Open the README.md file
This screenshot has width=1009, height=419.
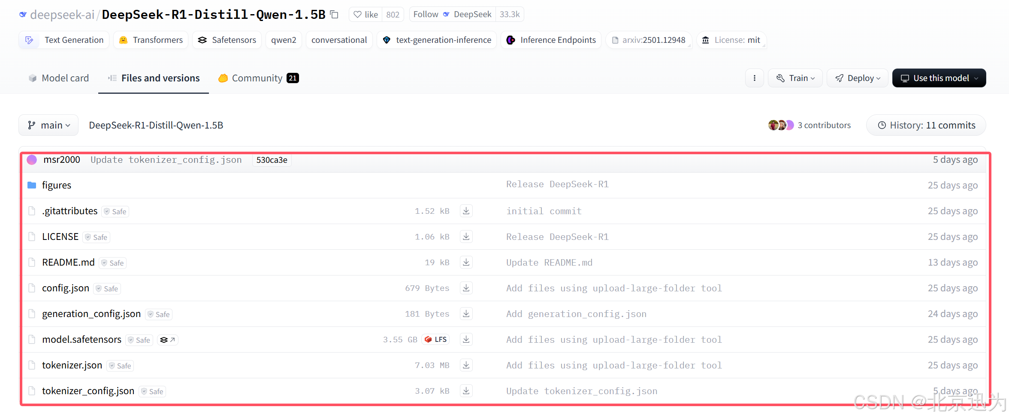(68, 262)
